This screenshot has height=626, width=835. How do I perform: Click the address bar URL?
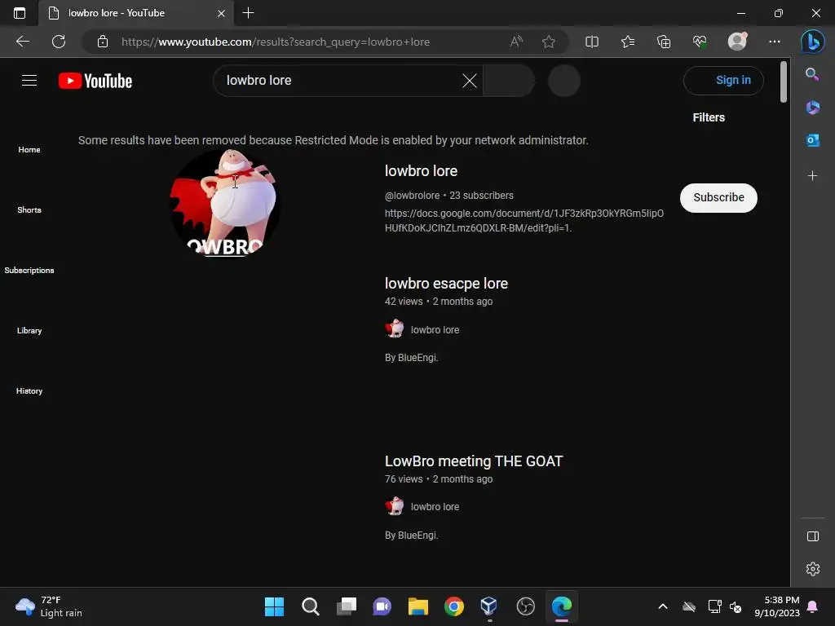coord(276,42)
